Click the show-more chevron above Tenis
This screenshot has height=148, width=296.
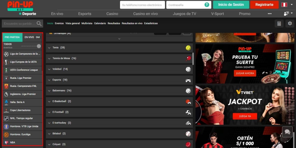click(119, 39)
